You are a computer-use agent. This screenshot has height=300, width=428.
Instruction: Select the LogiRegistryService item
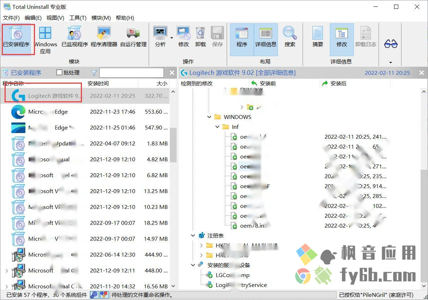tap(241, 285)
